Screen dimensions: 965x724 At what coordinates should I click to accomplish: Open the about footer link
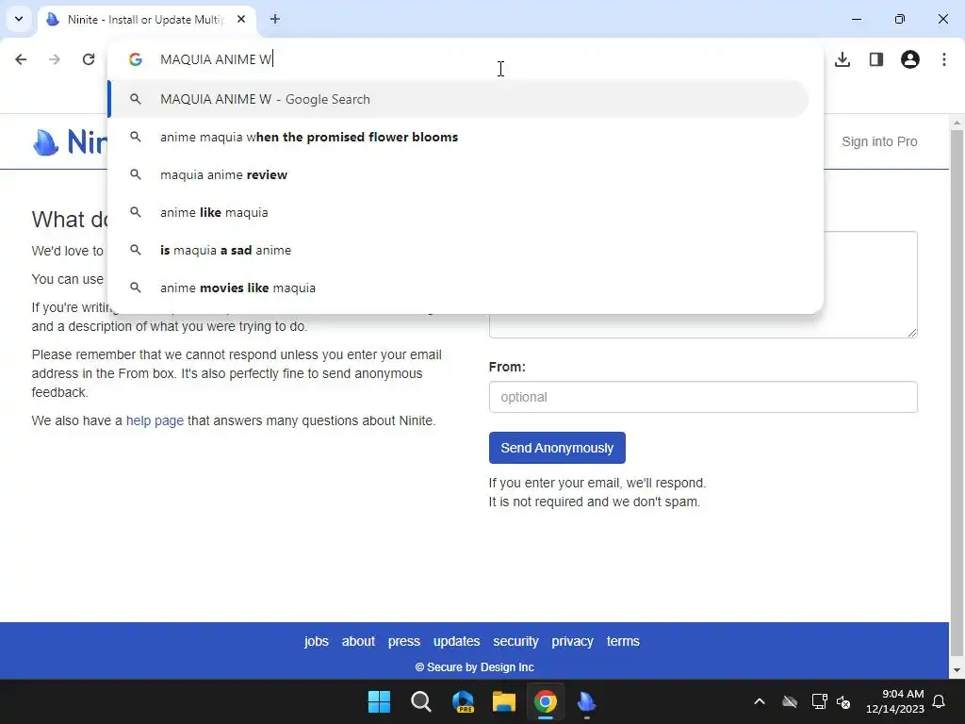tap(358, 641)
